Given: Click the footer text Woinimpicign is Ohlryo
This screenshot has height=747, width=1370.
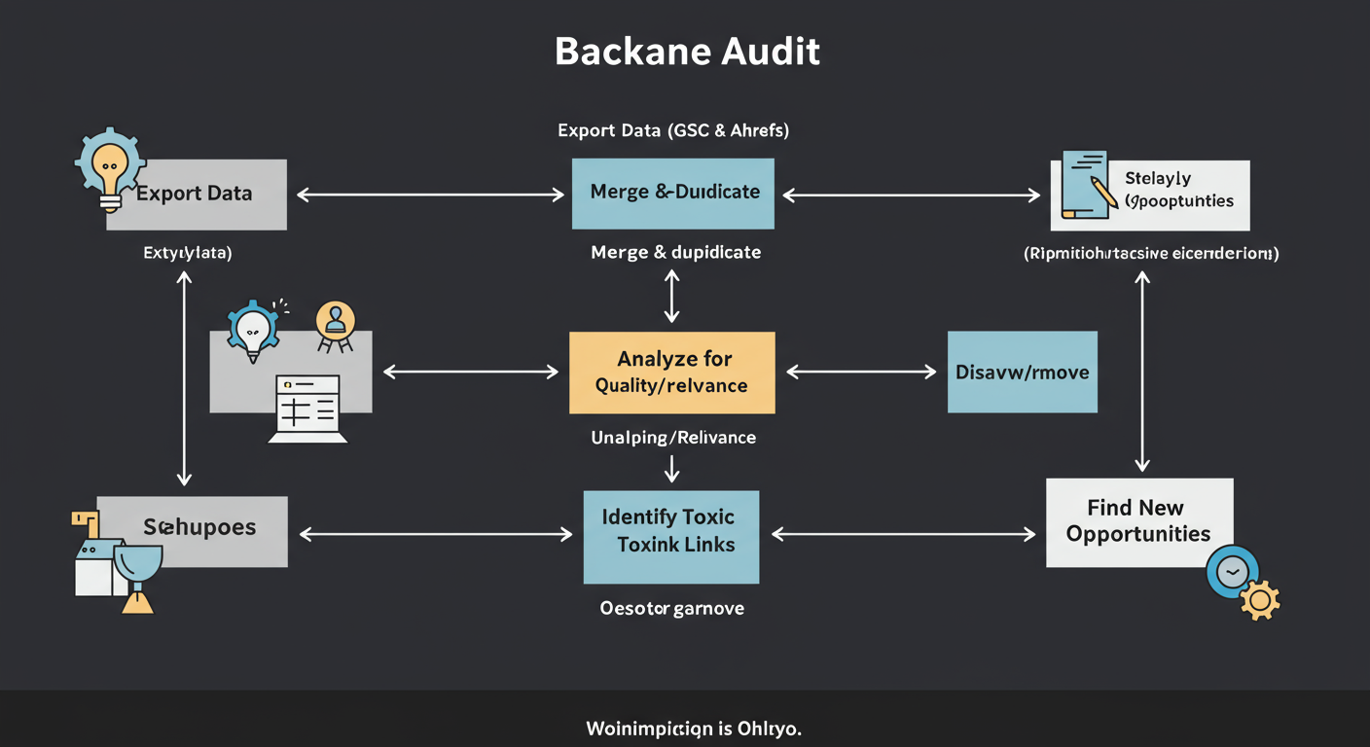Looking at the screenshot, I should (x=694, y=728).
